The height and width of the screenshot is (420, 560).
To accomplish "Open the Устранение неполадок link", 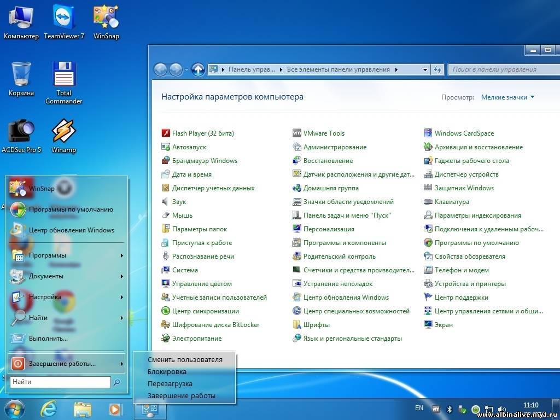I will [x=338, y=284].
